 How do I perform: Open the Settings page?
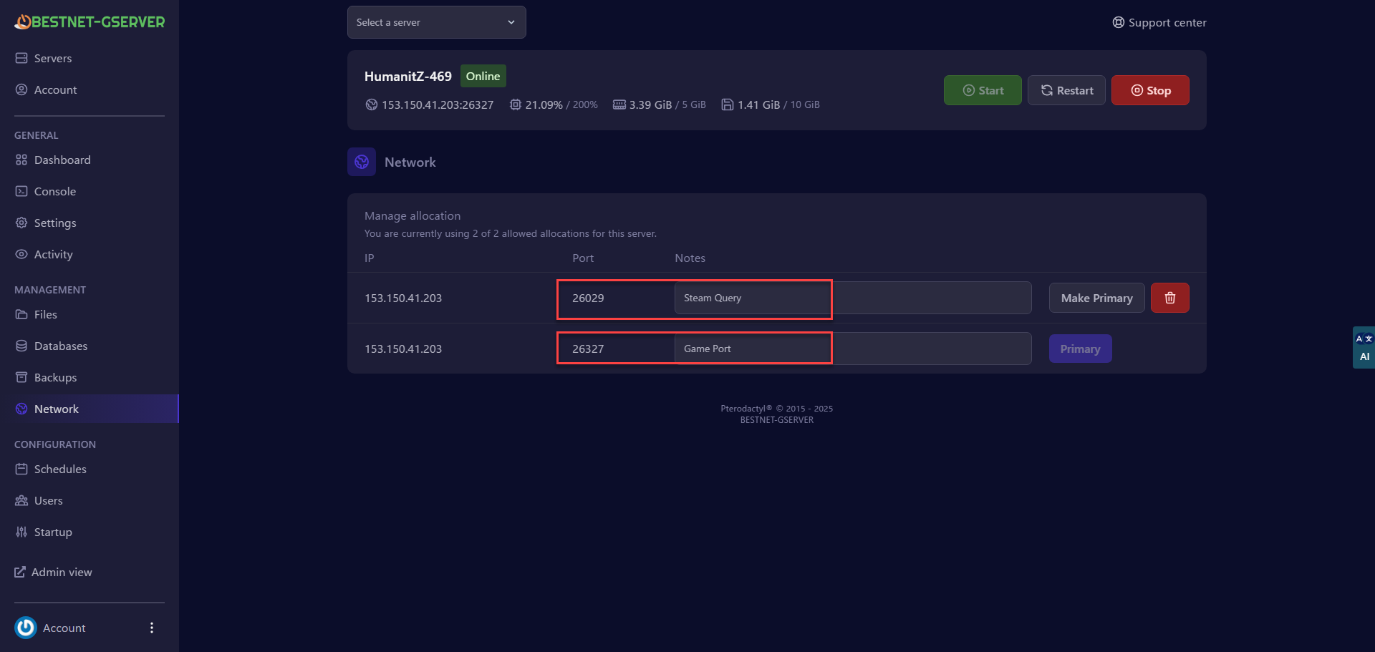(x=55, y=223)
